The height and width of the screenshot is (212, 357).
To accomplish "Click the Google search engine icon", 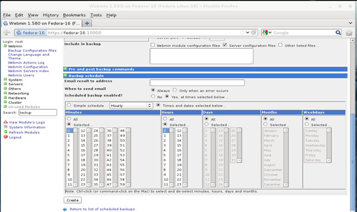I will click(265, 32).
